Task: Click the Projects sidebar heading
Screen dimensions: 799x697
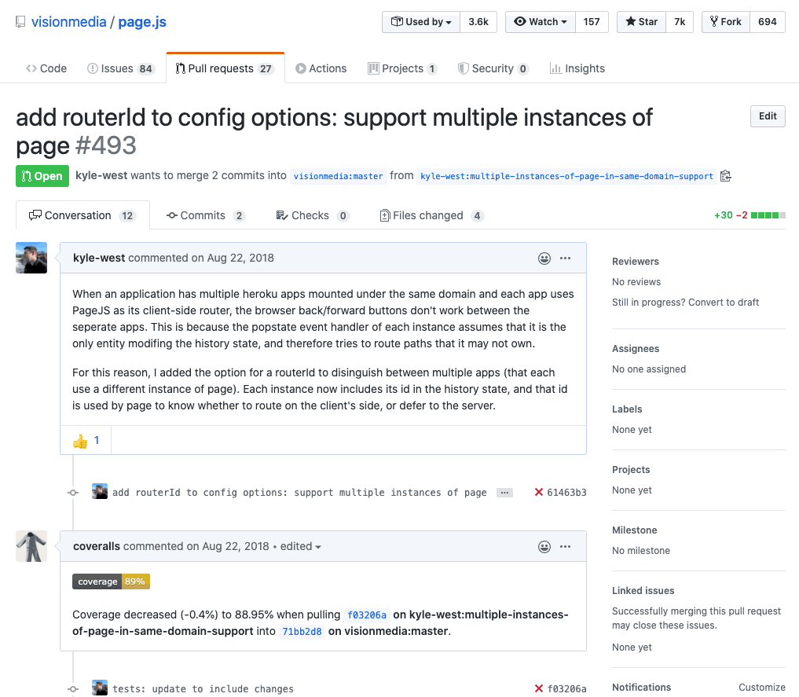Action: 631,470
